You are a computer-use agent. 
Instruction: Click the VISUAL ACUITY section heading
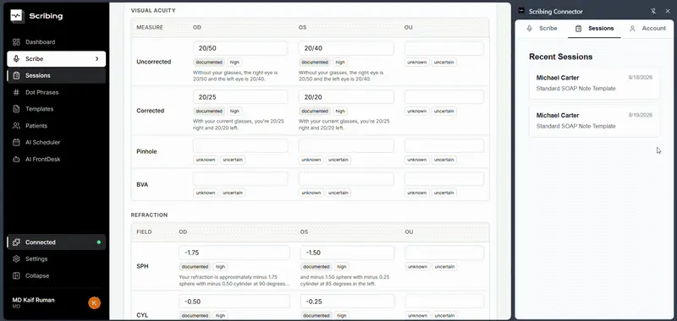[x=153, y=10]
